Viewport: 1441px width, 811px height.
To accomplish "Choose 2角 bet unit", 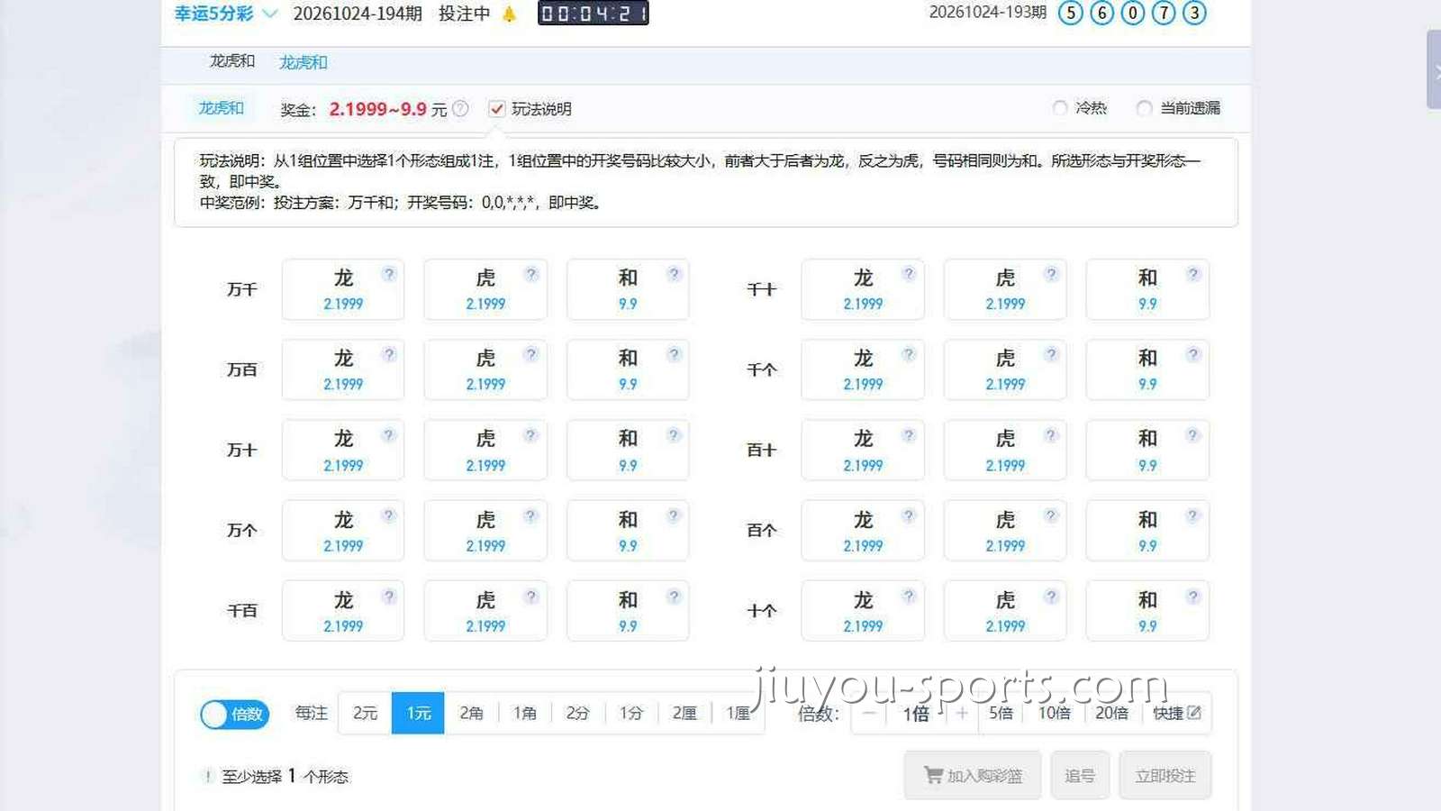I will tap(471, 713).
